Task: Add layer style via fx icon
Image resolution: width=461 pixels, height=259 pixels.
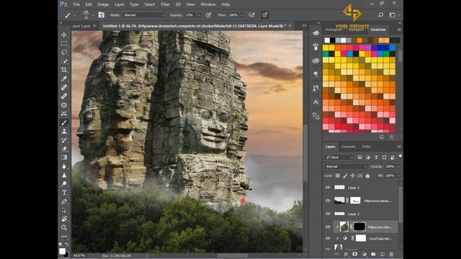Action: click(x=346, y=254)
